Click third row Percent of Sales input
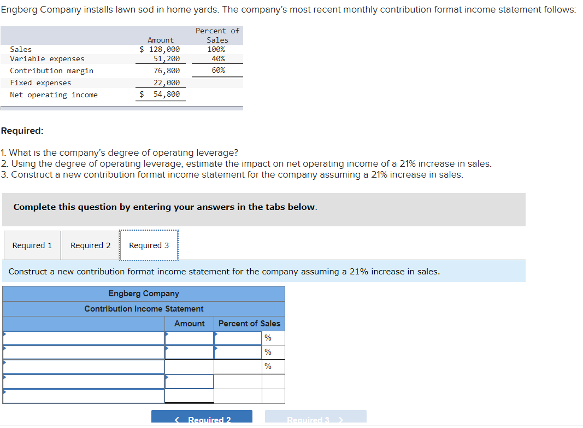The image size is (583, 428). click(x=238, y=367)
